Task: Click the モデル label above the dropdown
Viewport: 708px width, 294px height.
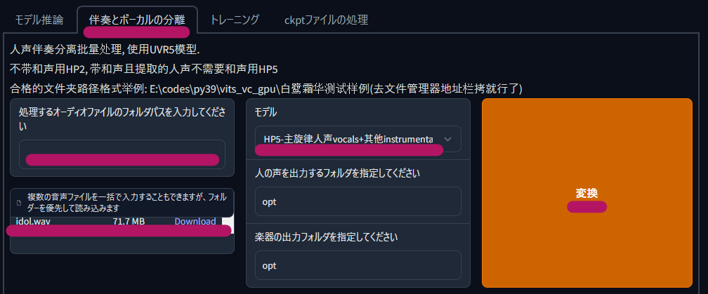Action: (x=266, y=113)
